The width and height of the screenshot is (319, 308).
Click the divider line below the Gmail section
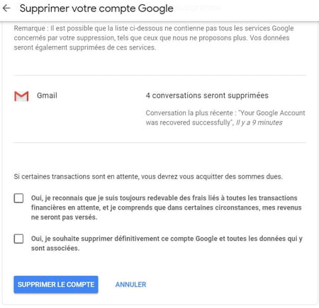159,142
